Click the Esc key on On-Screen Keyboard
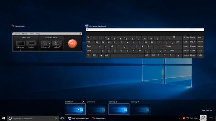Viewport: 216px width, 121px height. pyautogui.click(x=89, y=38)
